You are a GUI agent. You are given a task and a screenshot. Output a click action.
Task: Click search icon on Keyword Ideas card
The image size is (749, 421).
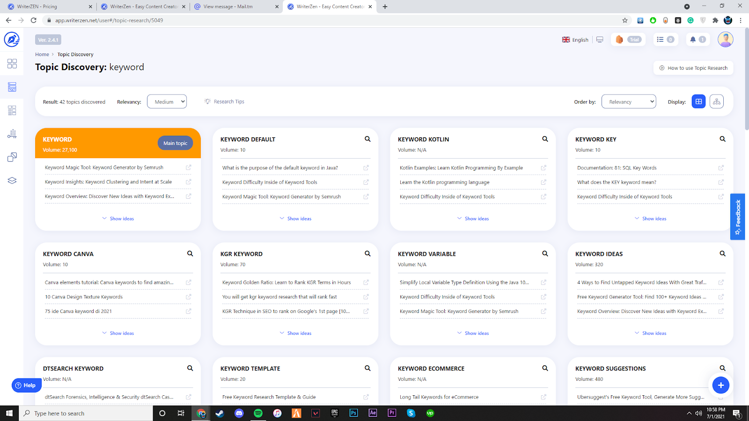722,254
